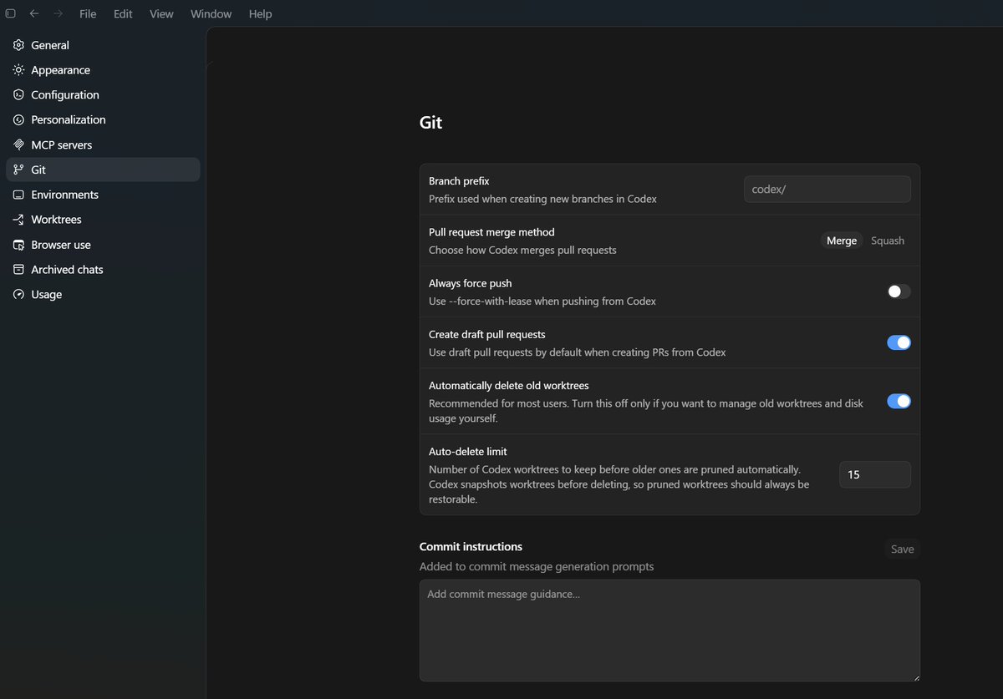Select the Squash merge method

[888, 241]
